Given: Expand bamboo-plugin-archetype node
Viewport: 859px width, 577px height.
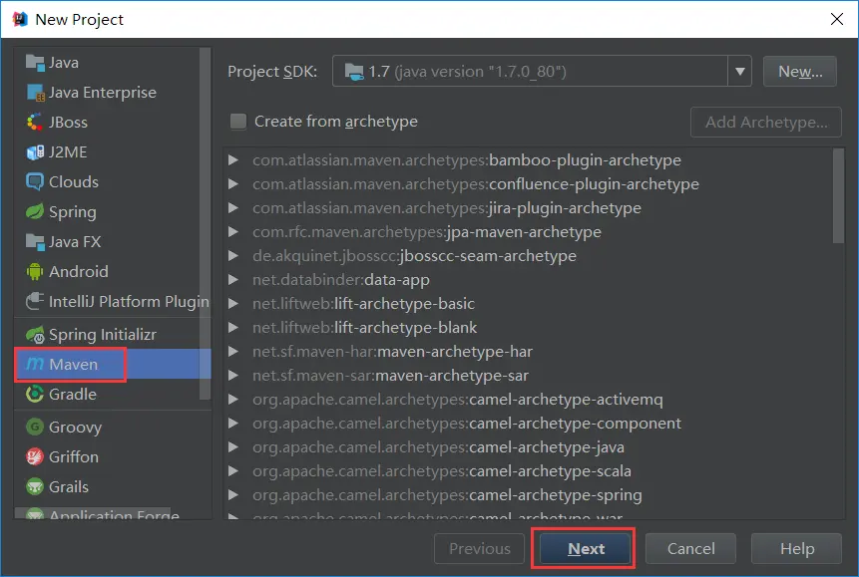Looking at the screenshot, I should pyautogui.click(x=233, y=159).
